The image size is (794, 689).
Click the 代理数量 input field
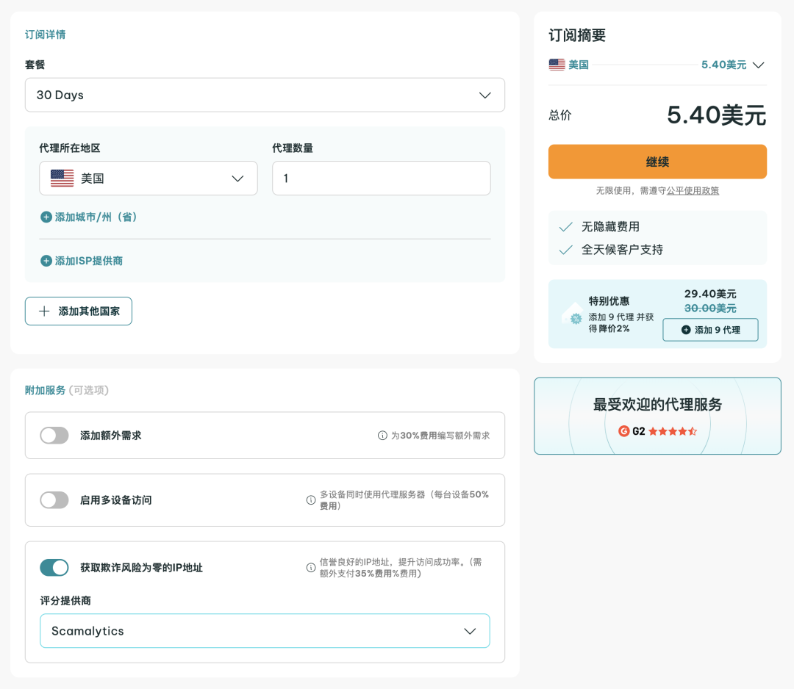(381, 178)
